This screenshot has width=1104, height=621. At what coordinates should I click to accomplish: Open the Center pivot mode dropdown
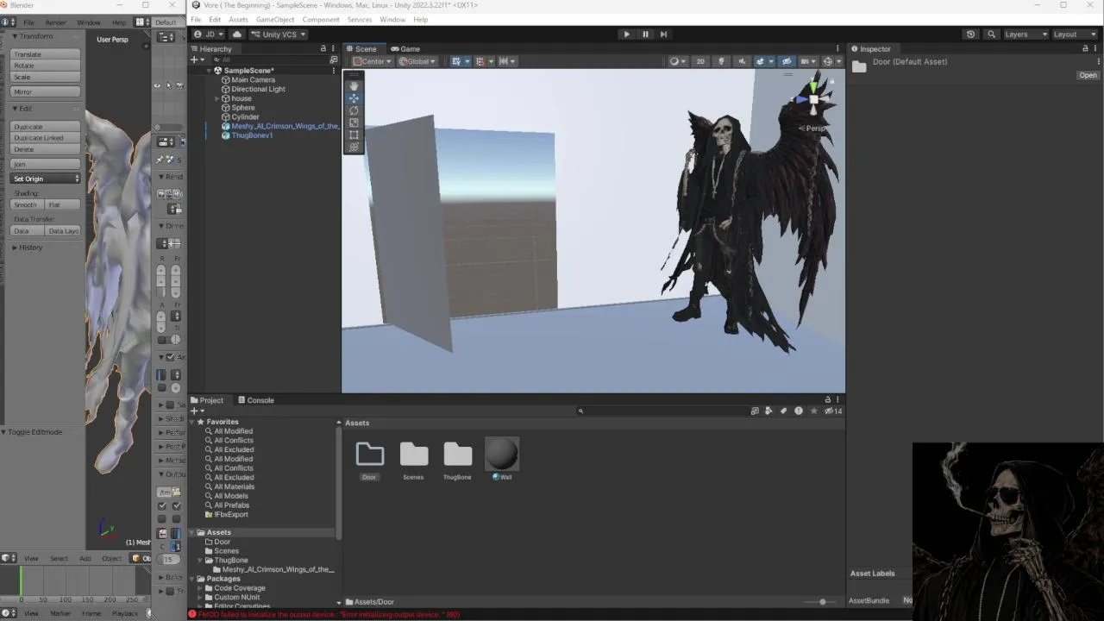(372, 61)
